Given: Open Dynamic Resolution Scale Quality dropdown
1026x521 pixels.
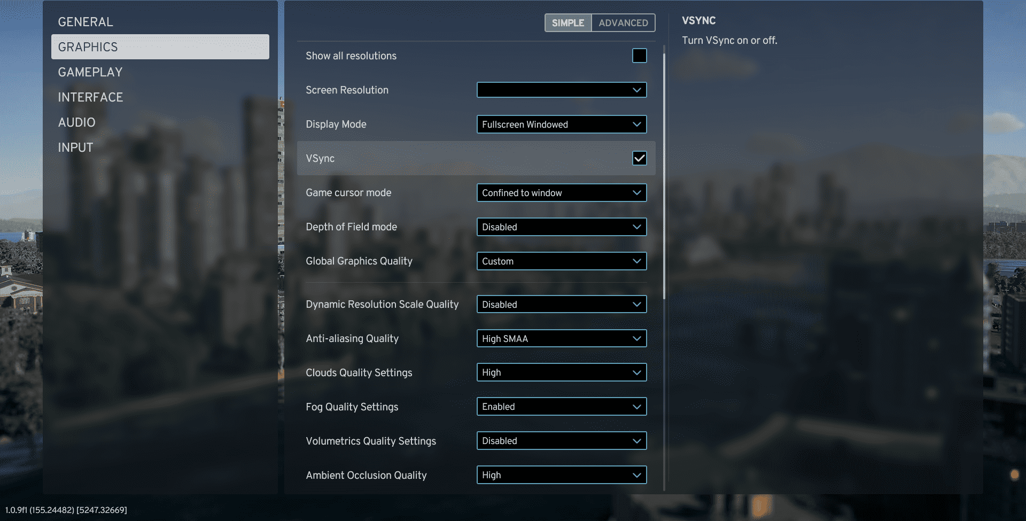Looking at the screenshot, I should pyautogui.click(x=561, y=305).
